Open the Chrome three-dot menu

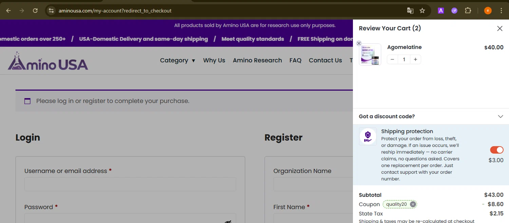tap(501, 11)
